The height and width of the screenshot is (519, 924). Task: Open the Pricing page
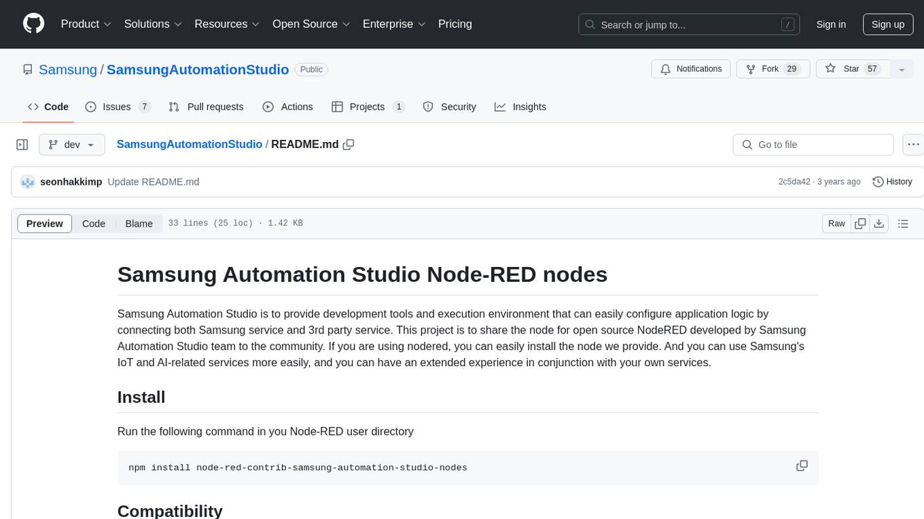click(455, 24)
